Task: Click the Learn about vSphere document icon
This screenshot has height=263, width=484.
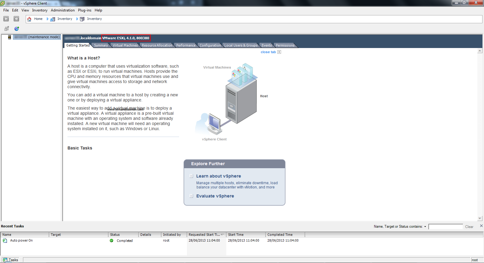Action: [191, 176]
